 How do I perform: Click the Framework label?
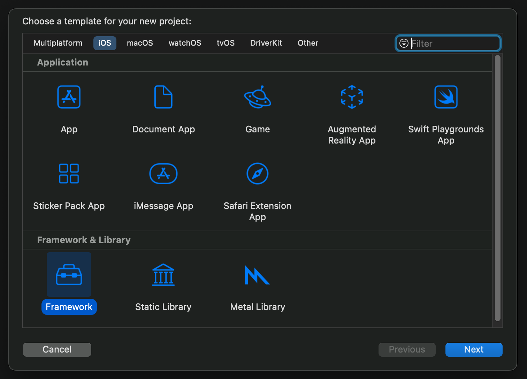click(69, 307)
